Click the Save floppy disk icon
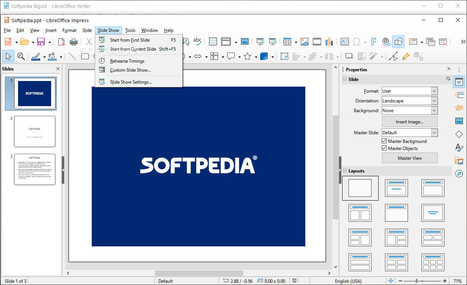Viewport: 467px width, 285px height. pyautogui.click(x=41, y=42)
